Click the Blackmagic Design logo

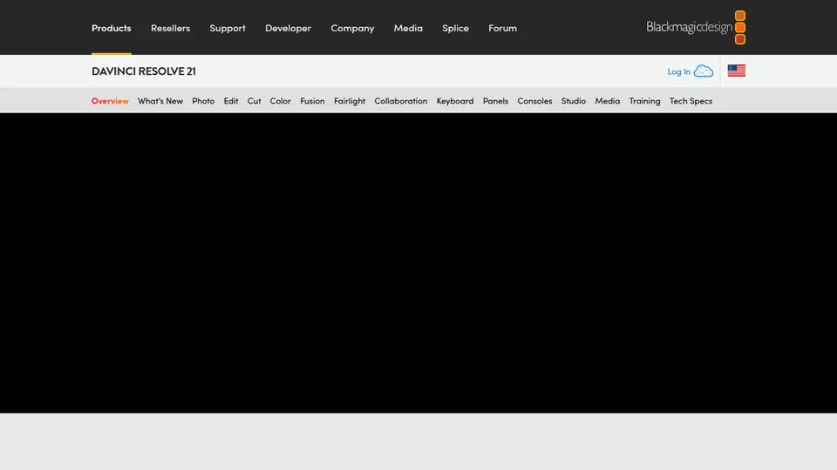[696, 27]
